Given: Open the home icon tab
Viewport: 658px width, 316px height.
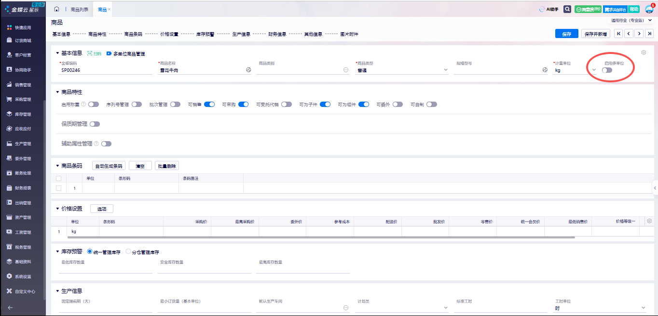Looking at the screenshot, I should coord(57,9).
